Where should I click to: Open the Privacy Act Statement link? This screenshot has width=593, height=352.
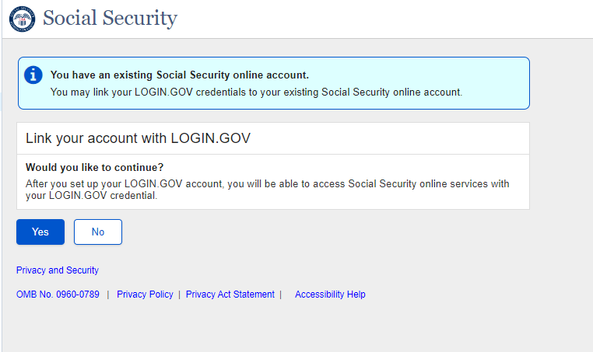tap(230, 294)
